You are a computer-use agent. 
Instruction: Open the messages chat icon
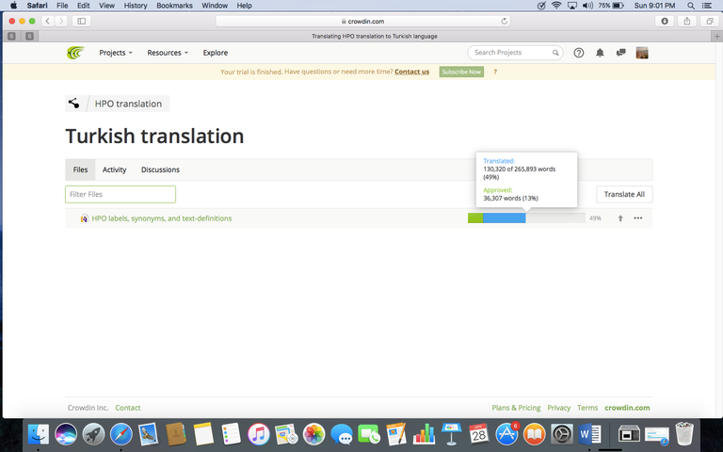621,53
